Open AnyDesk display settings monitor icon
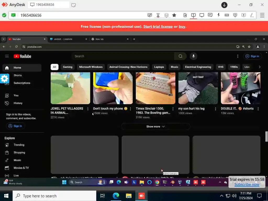Image resolution: width=268 pixels, height=201 pixels. (202, 15)
